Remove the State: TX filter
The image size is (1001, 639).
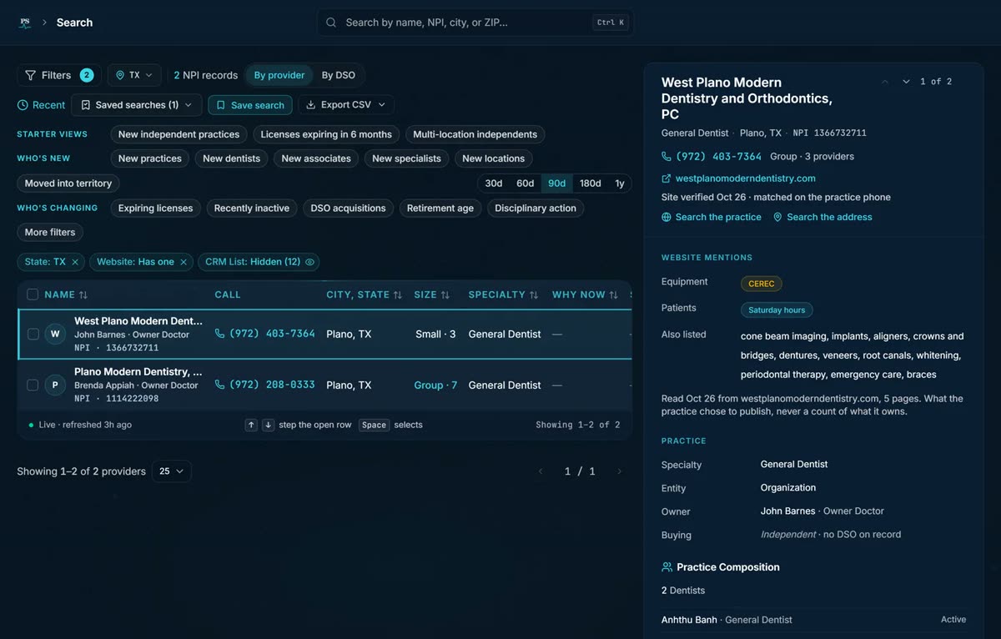[x=75, y=262]
